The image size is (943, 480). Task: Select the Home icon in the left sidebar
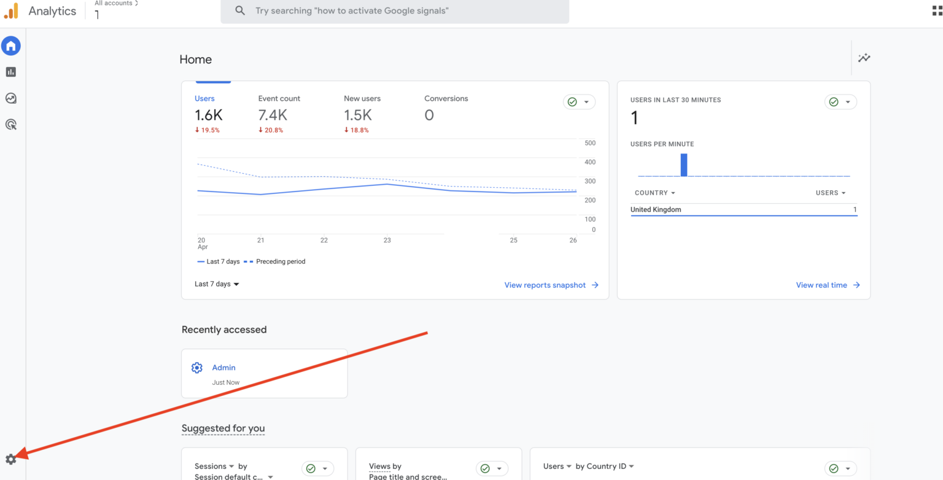click(11, 45)
